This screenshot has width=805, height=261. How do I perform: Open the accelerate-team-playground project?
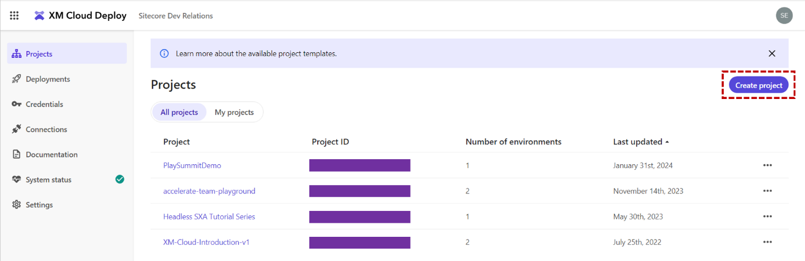point(209,191)
